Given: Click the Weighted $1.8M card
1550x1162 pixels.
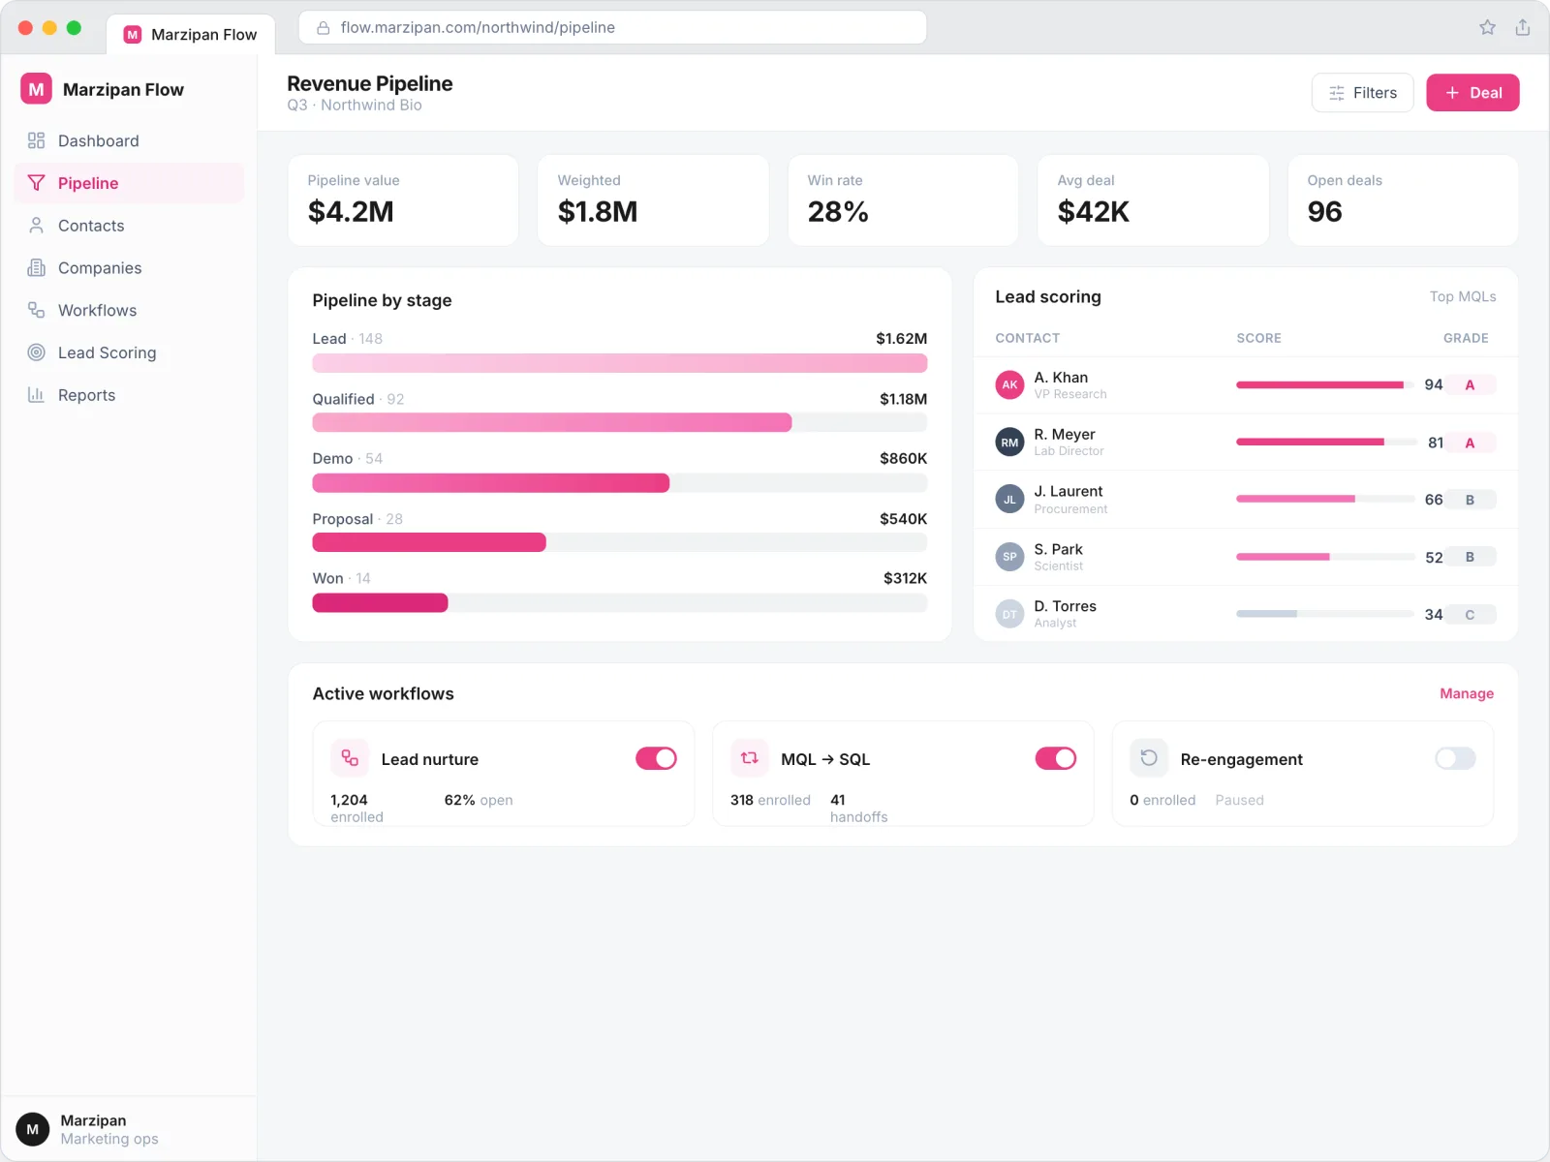Looking at the screenshot, I should [653, 200].
